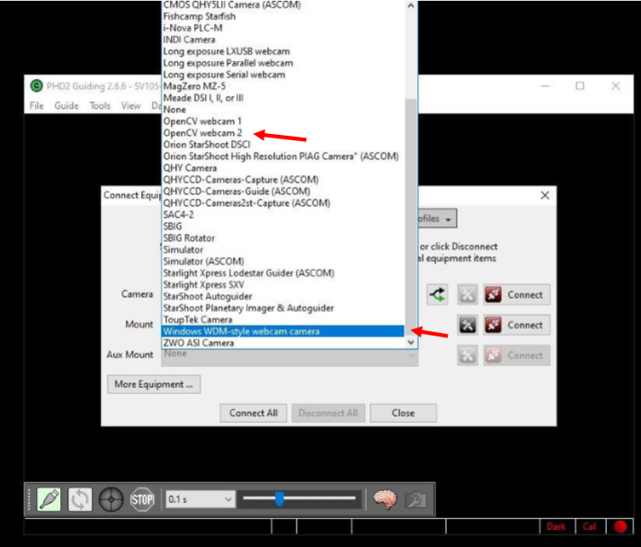The image size is (641, 547).
Task: Click the Camera setup tools icon
Action: coord(467,294)
